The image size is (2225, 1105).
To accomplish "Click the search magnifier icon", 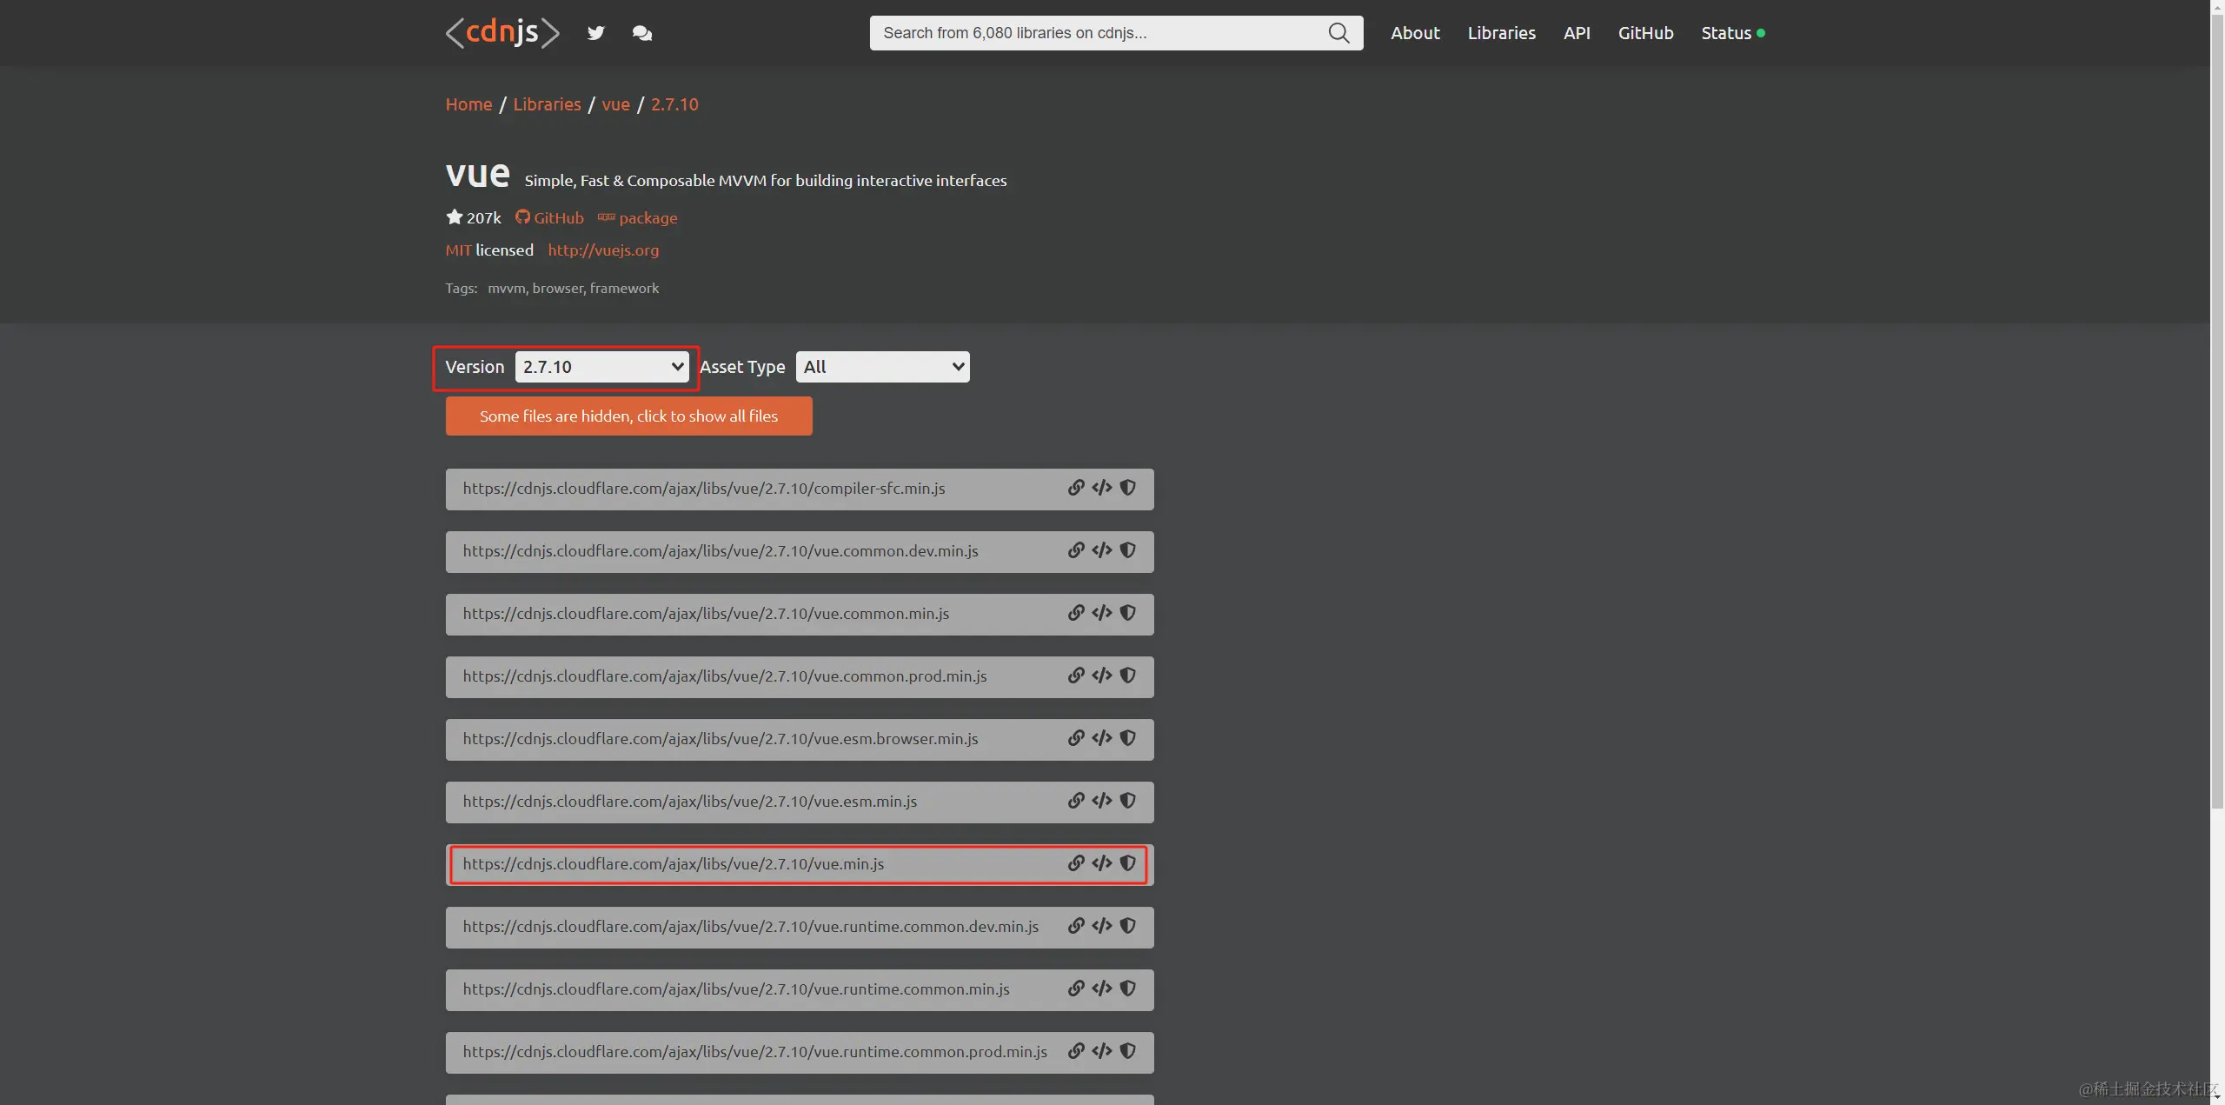I will [x=1338, y=33].
